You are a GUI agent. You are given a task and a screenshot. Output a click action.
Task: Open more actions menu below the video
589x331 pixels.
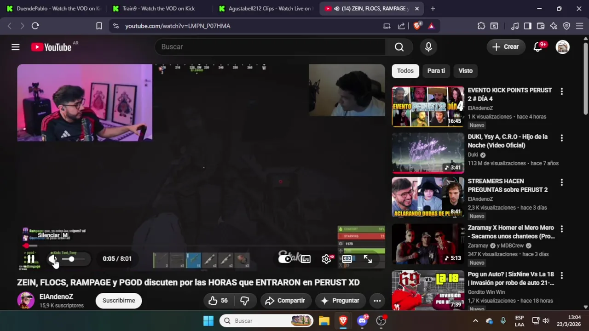click(377, 301)
